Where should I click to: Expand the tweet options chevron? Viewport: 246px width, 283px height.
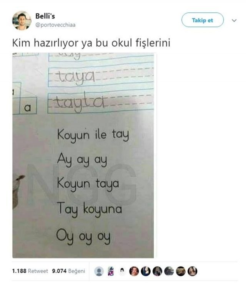pos(234,20)
